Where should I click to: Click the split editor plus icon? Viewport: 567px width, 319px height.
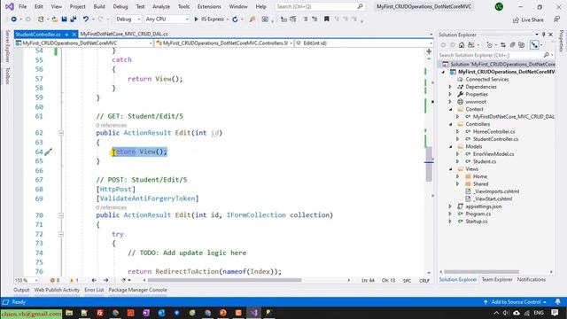click(x=429, y=51)
